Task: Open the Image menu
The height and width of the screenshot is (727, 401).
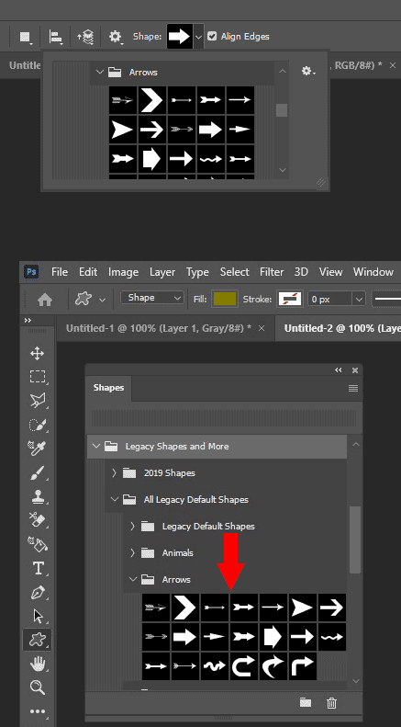Action: coord(123,272)
